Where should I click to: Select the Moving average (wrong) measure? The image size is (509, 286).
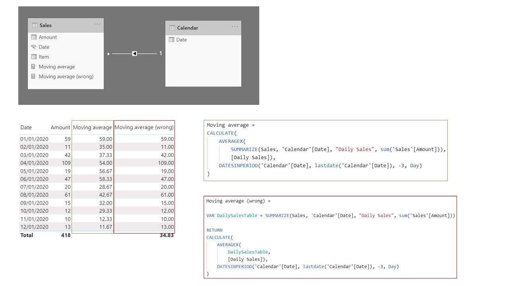66,76
